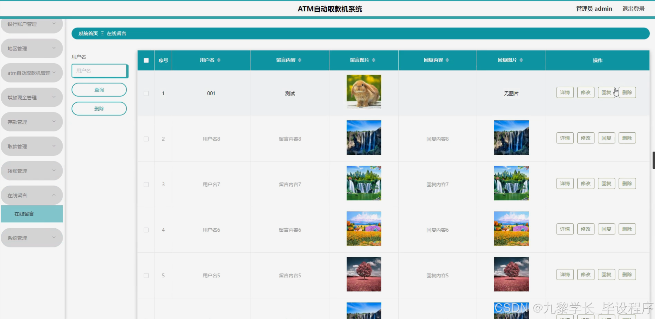Click 修改 for 用户名6 row
Screen dimensions: 655x319
585,229
